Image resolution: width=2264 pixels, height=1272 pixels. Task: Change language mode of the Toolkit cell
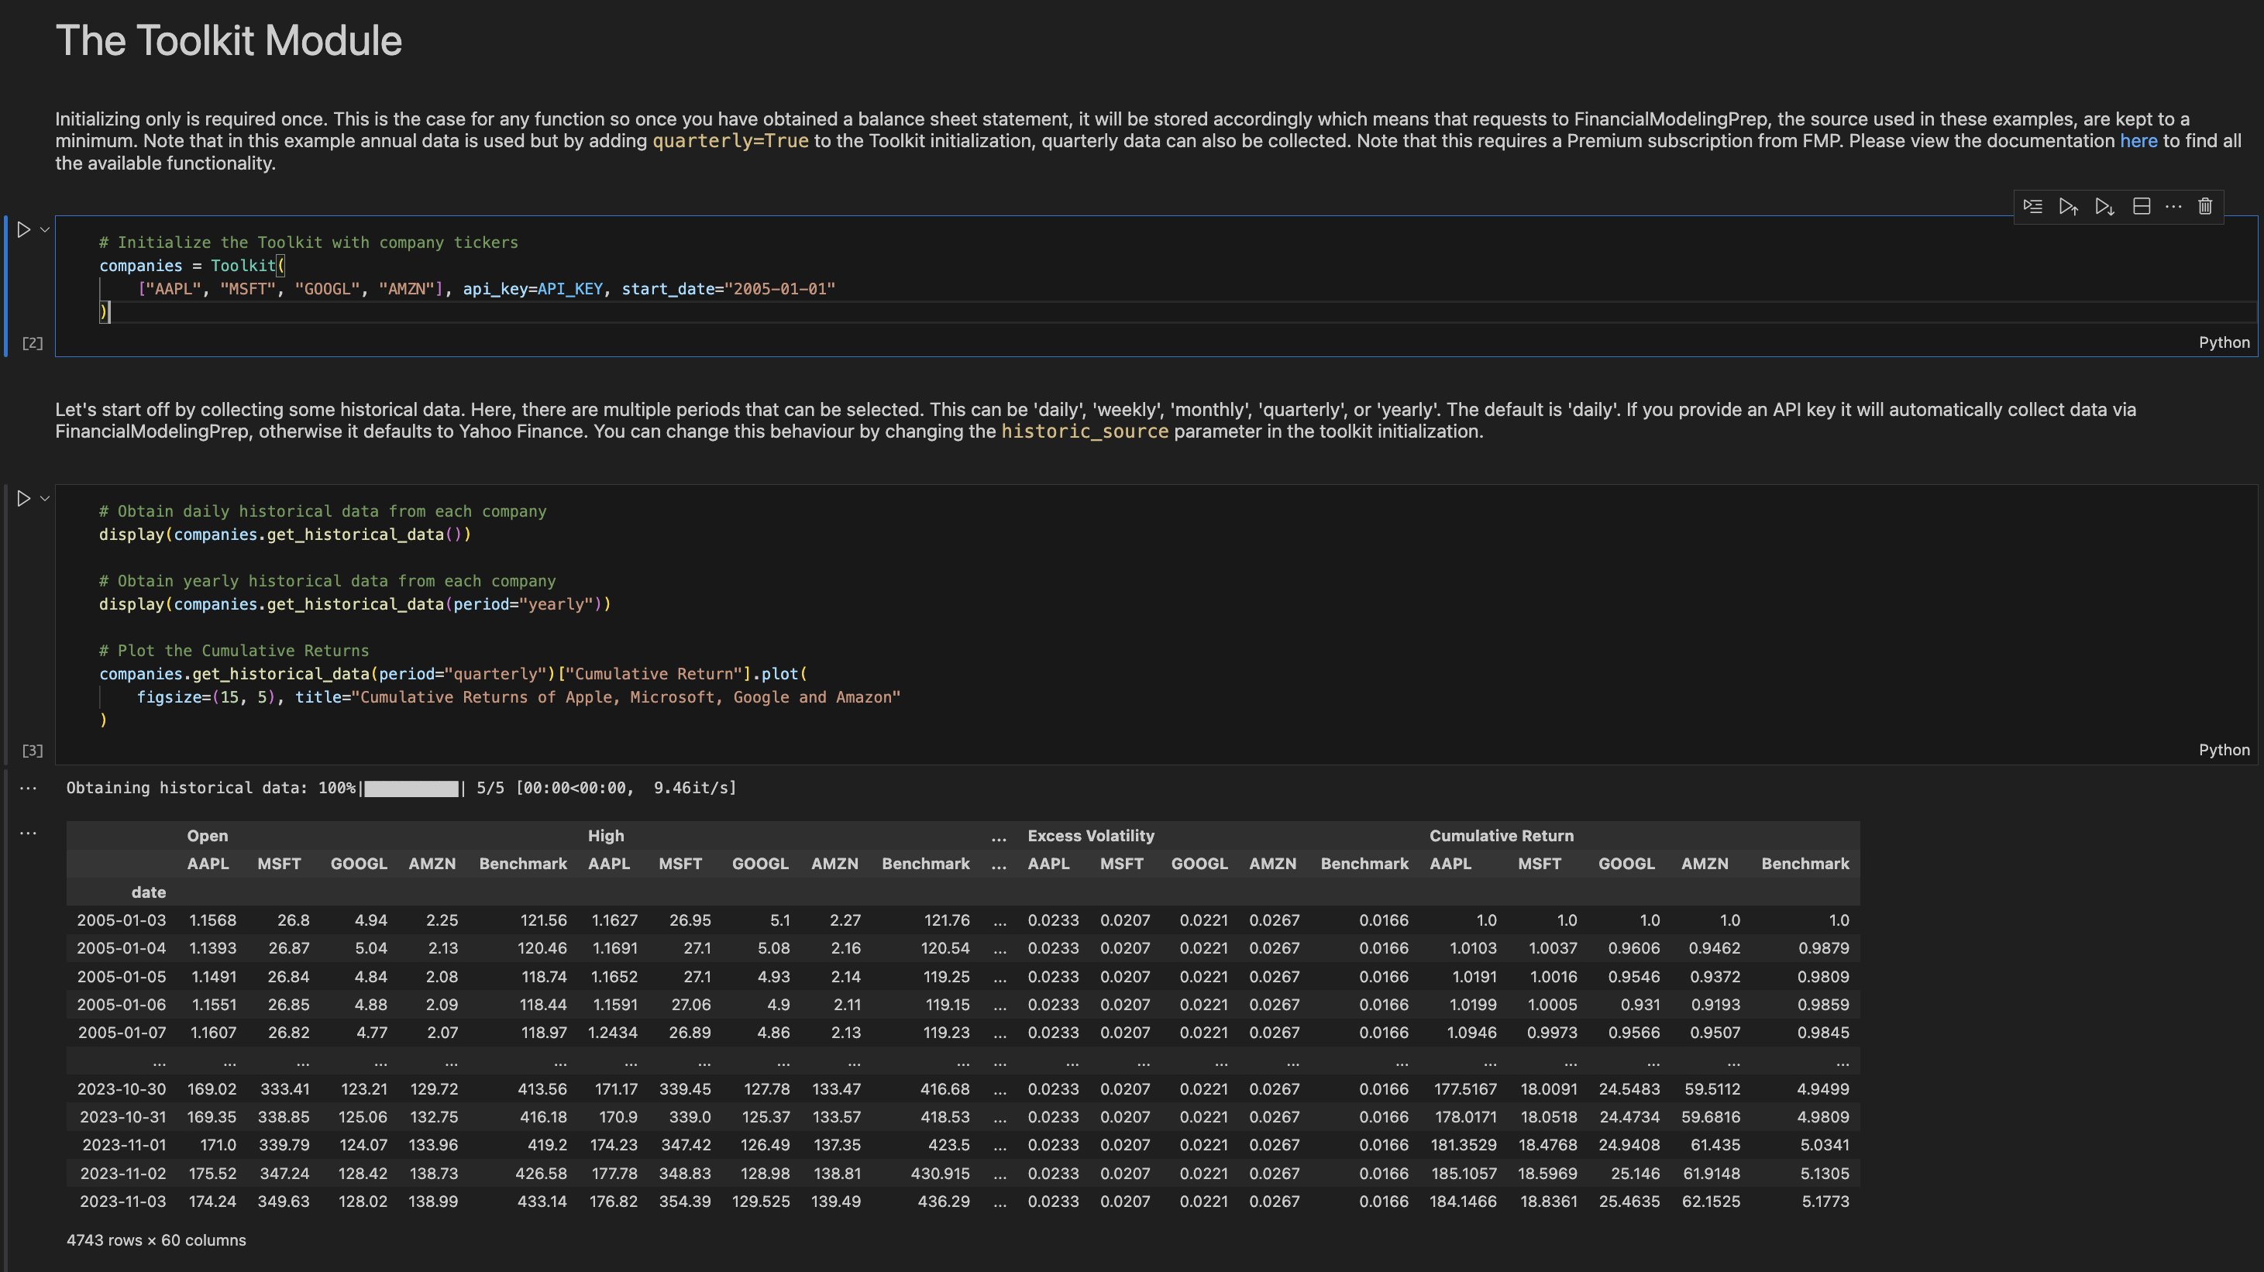click(2224, 342)
